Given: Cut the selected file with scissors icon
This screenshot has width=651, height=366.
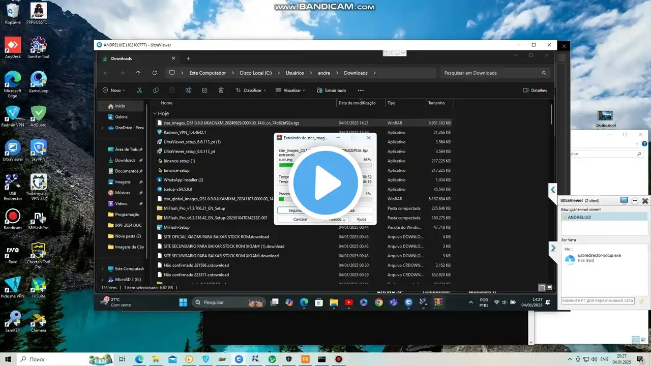Looking at the screenshot, I should tap(139, 90).
